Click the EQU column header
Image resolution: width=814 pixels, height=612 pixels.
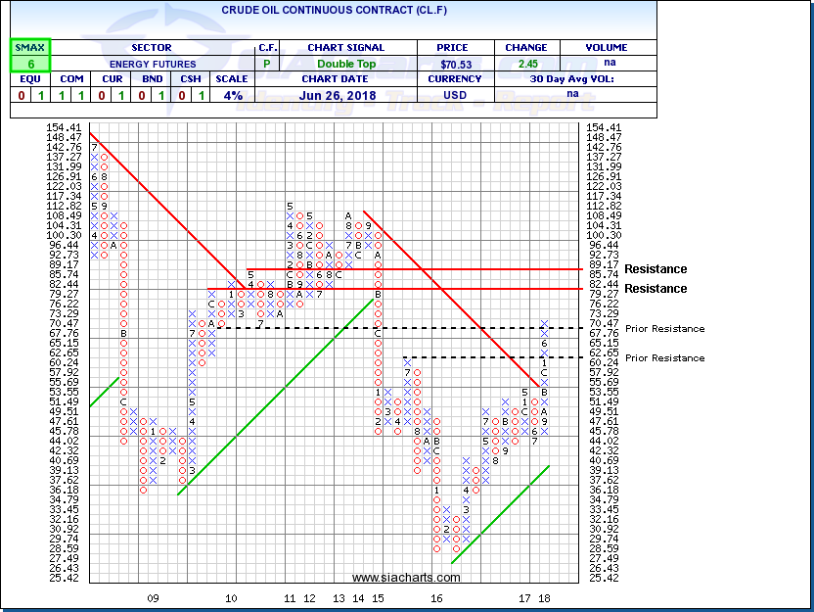[x=29, y=79]
